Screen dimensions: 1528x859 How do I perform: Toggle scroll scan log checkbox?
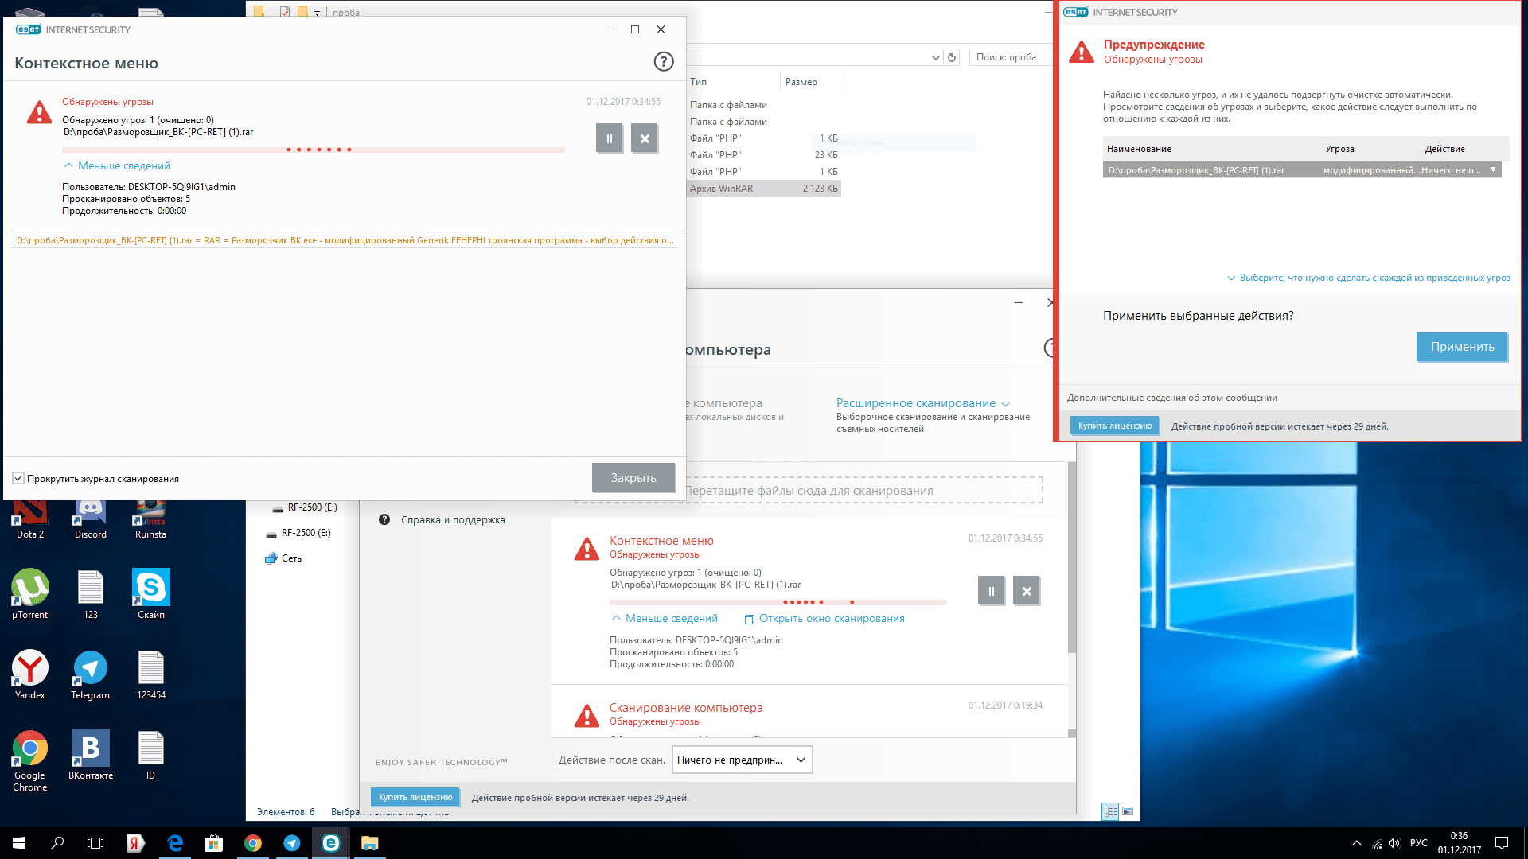coord(18,478)
